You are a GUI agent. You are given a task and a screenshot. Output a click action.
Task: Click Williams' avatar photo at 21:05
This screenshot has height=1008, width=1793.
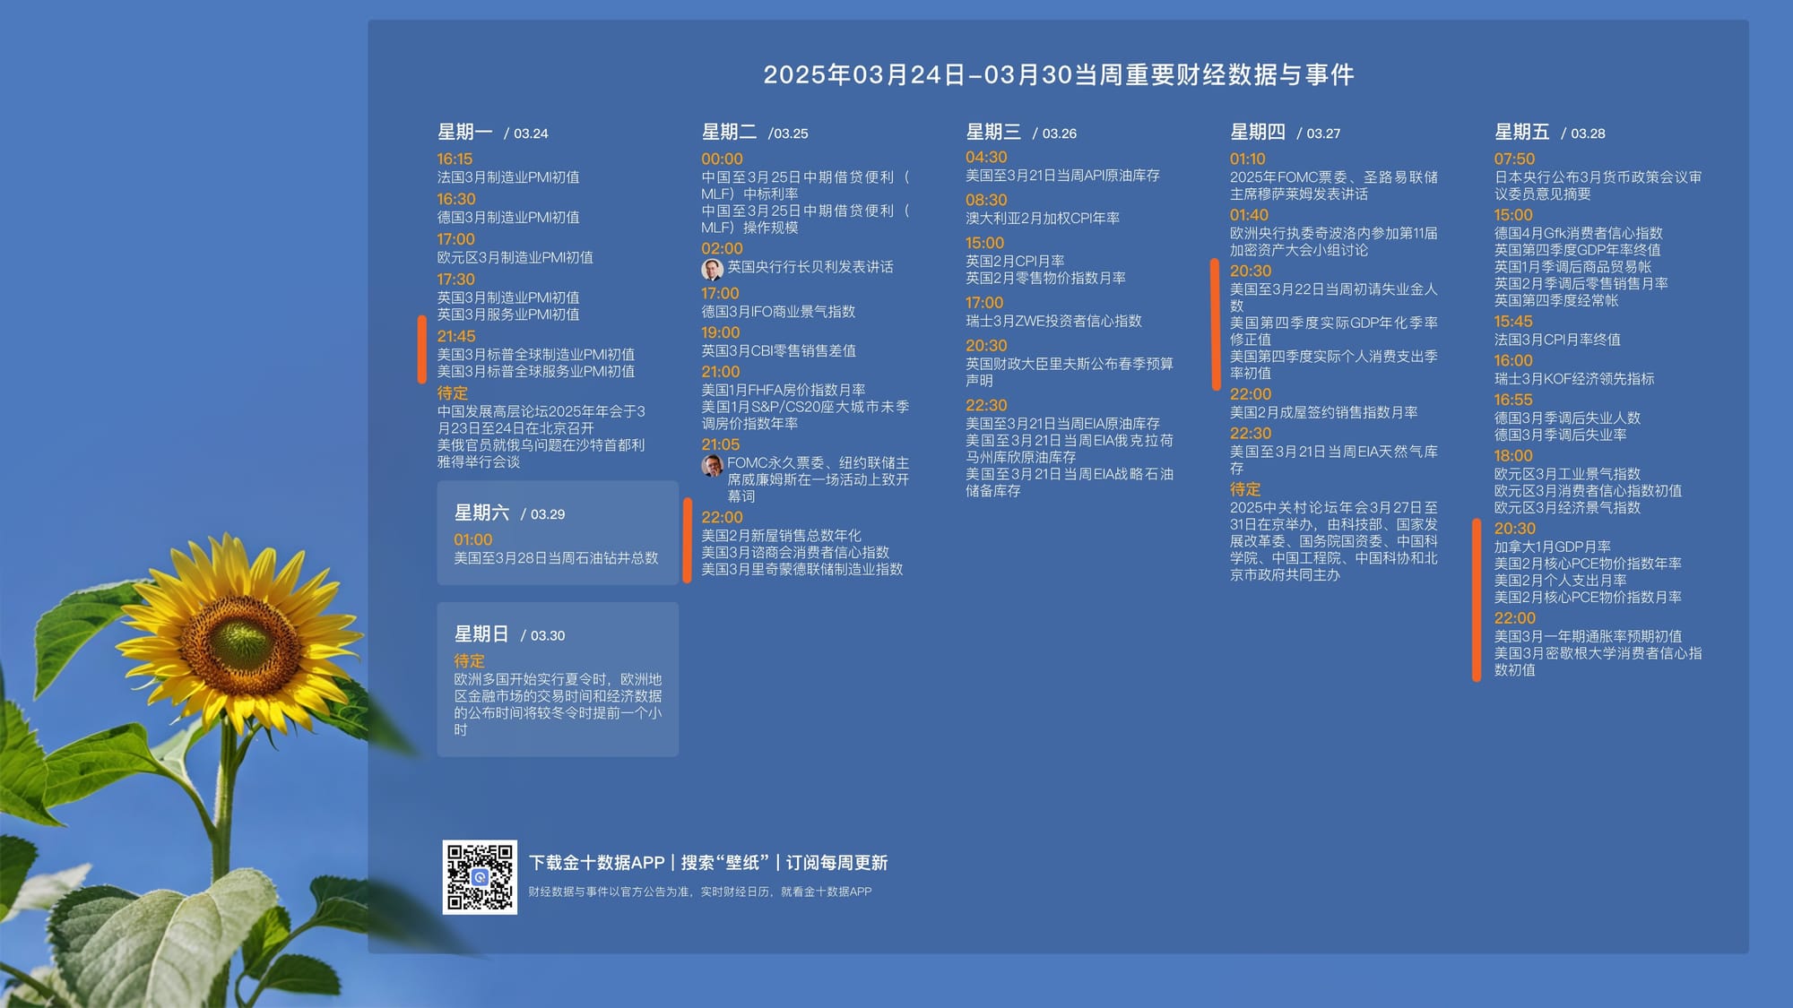click(x=712, y=465)
